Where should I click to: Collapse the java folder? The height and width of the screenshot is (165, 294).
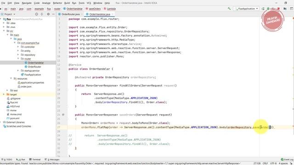(11, 39)
